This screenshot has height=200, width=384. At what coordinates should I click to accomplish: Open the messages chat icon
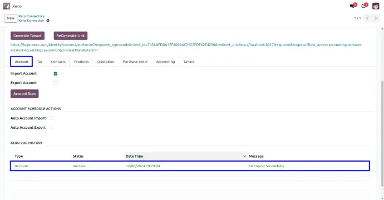click(352, 6)
